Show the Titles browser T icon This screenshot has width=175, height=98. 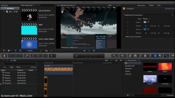tap(150, 56)
